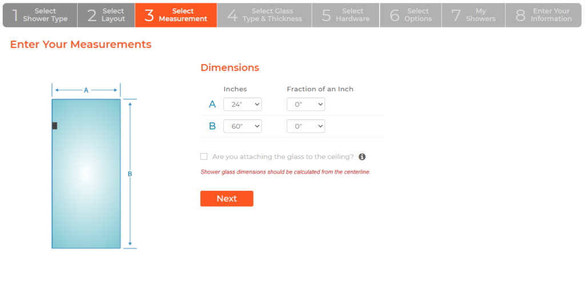Enable the attaching glass to ceiling checkbox

(204, 156)
